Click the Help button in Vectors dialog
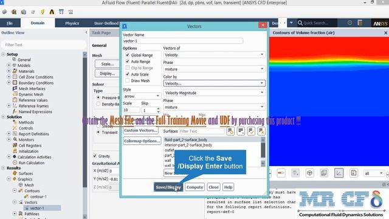This screenshot has height=219, width=389. [228, 187]
